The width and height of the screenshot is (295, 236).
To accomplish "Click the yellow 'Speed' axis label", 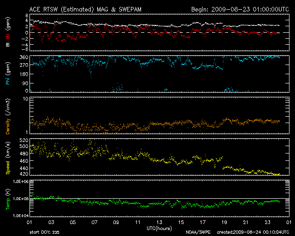I will click(8, 167).
